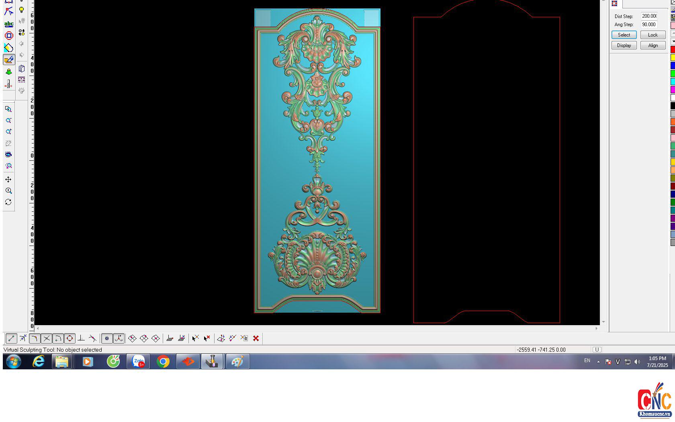
Task: Pick the yellow color swatch
Action: tap(673, 57)
